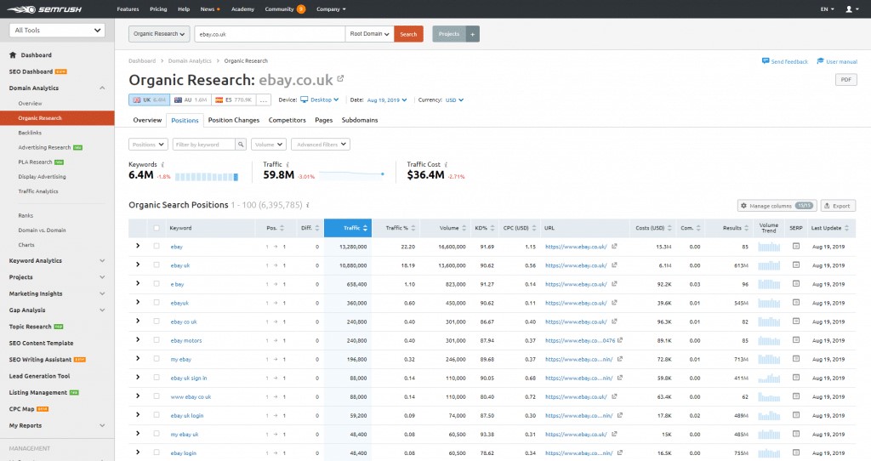Click info icon beside Organic Search Positions

(x=308, y=205)
